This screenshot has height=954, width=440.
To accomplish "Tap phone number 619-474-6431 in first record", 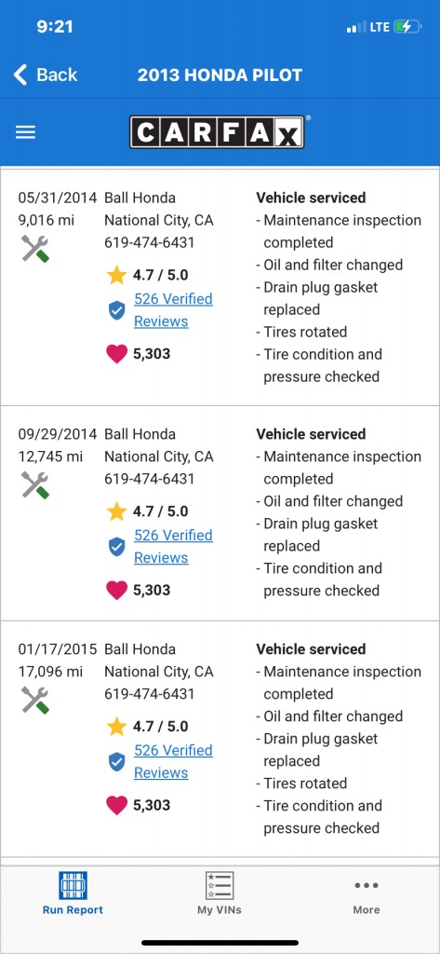I will (150, 243).
